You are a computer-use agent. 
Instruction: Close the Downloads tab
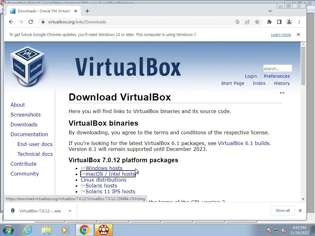(x=76, y=11)
